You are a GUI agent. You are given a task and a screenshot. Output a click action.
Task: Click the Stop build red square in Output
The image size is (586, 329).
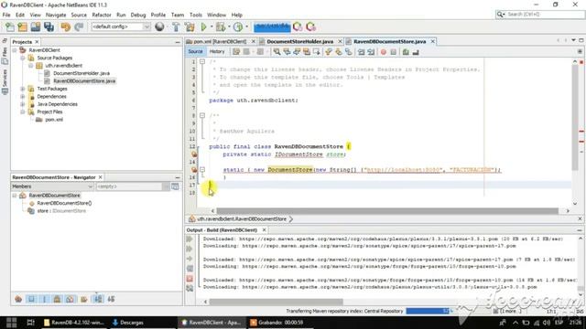tap(190, 279)
